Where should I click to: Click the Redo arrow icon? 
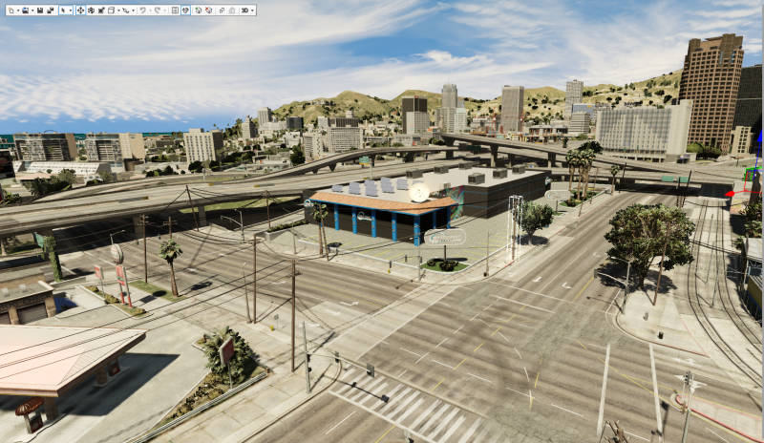click(x=158, y=11)
